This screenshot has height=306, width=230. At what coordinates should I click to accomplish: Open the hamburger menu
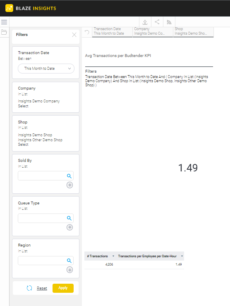(x=4, y=22)
